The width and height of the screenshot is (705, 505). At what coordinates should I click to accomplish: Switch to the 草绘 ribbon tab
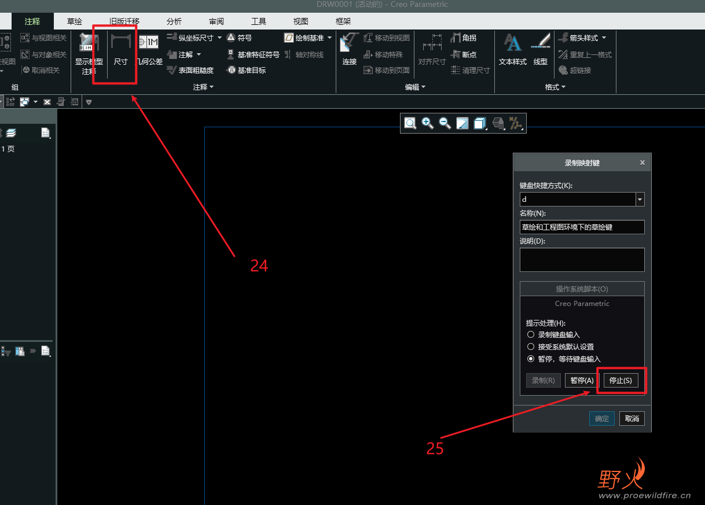point(75,21)
